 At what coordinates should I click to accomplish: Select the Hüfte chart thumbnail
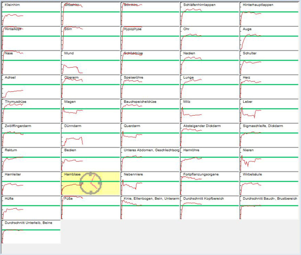31,208
